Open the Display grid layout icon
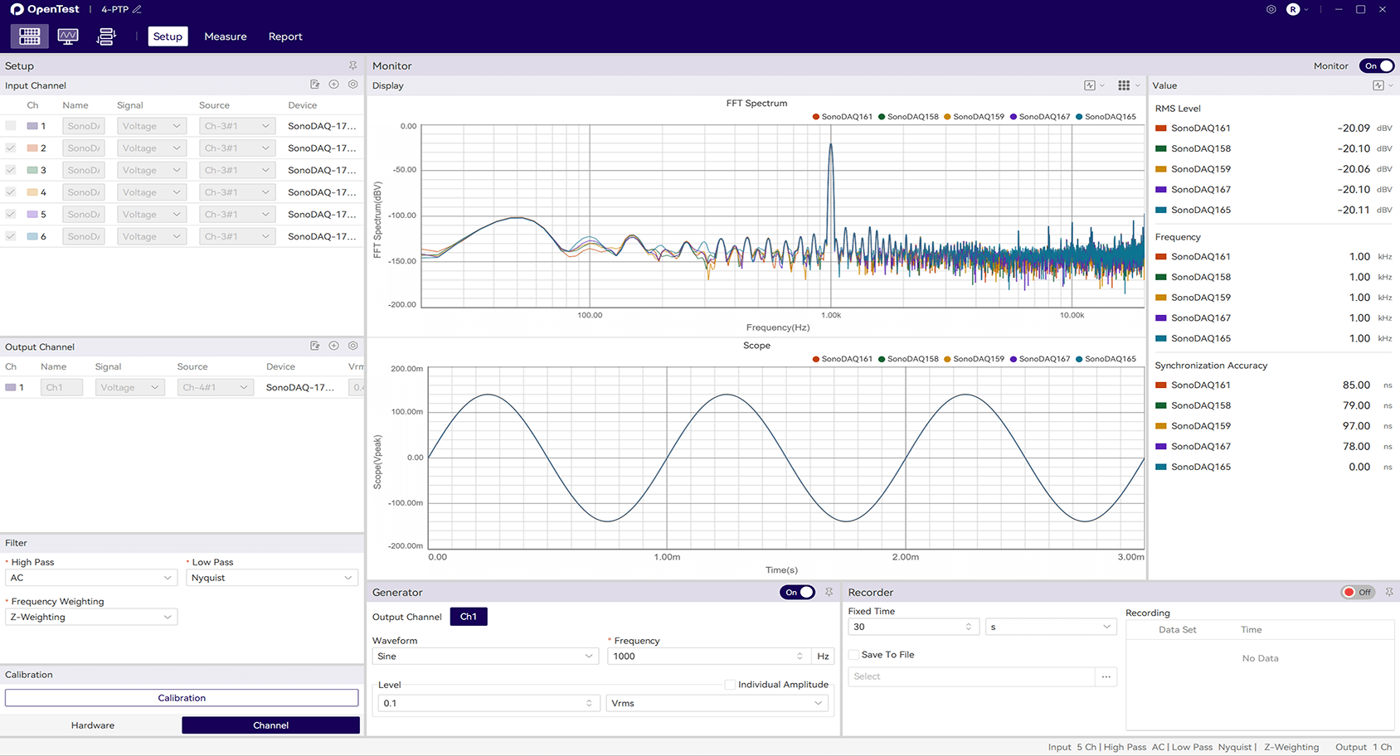1400x756 pixels. (1124, 85)
